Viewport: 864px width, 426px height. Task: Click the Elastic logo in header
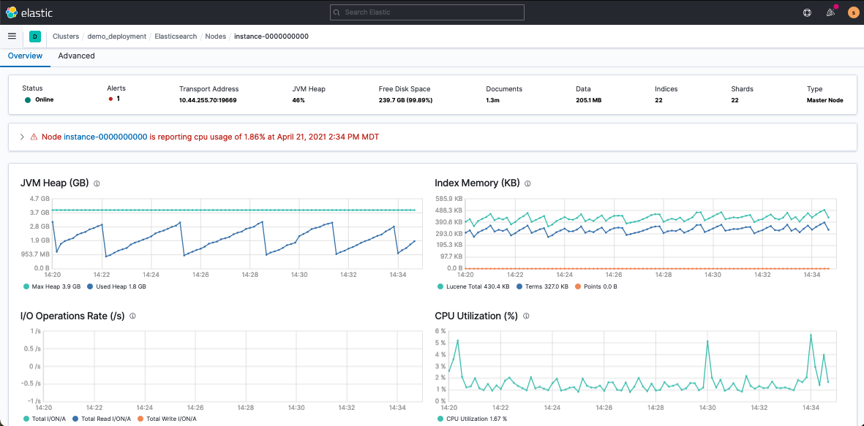coord(29,12)
